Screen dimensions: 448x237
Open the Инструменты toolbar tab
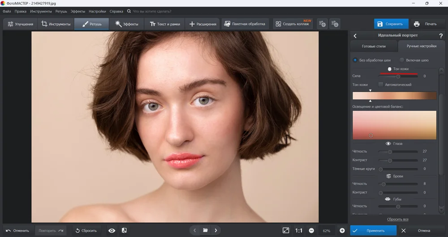click(x=56, y=24)
